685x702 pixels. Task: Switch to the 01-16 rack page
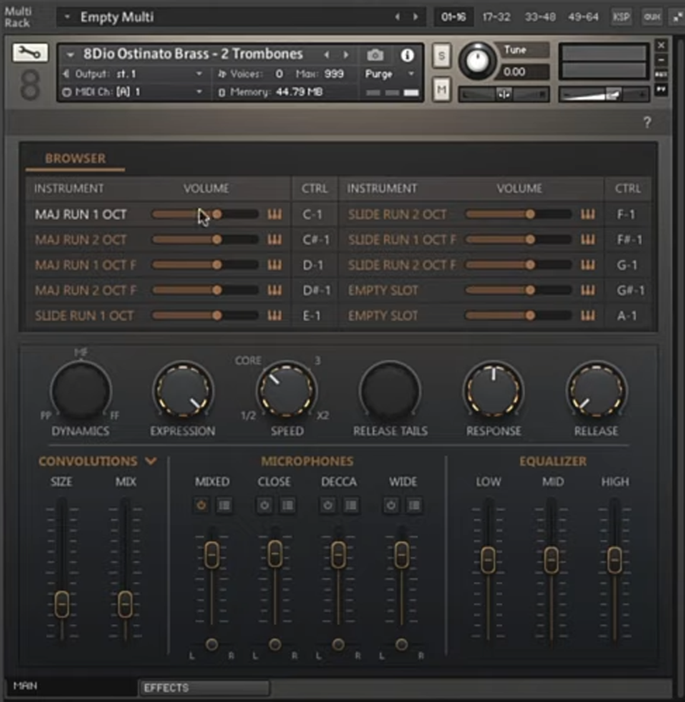click(453, 17)
